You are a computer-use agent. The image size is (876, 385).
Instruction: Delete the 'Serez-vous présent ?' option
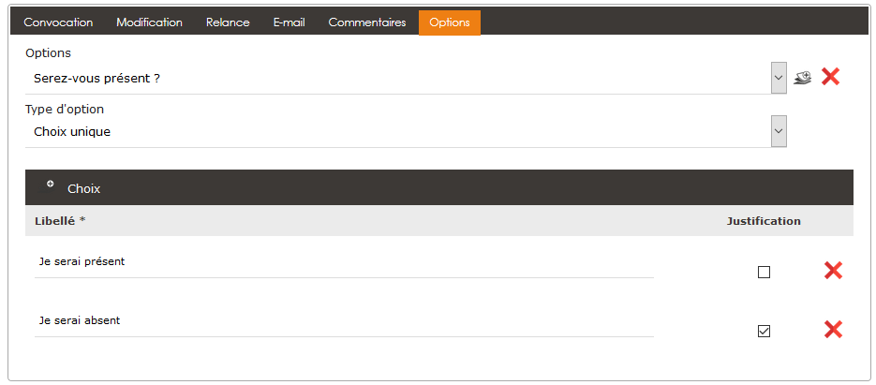[x=830, y=77]
